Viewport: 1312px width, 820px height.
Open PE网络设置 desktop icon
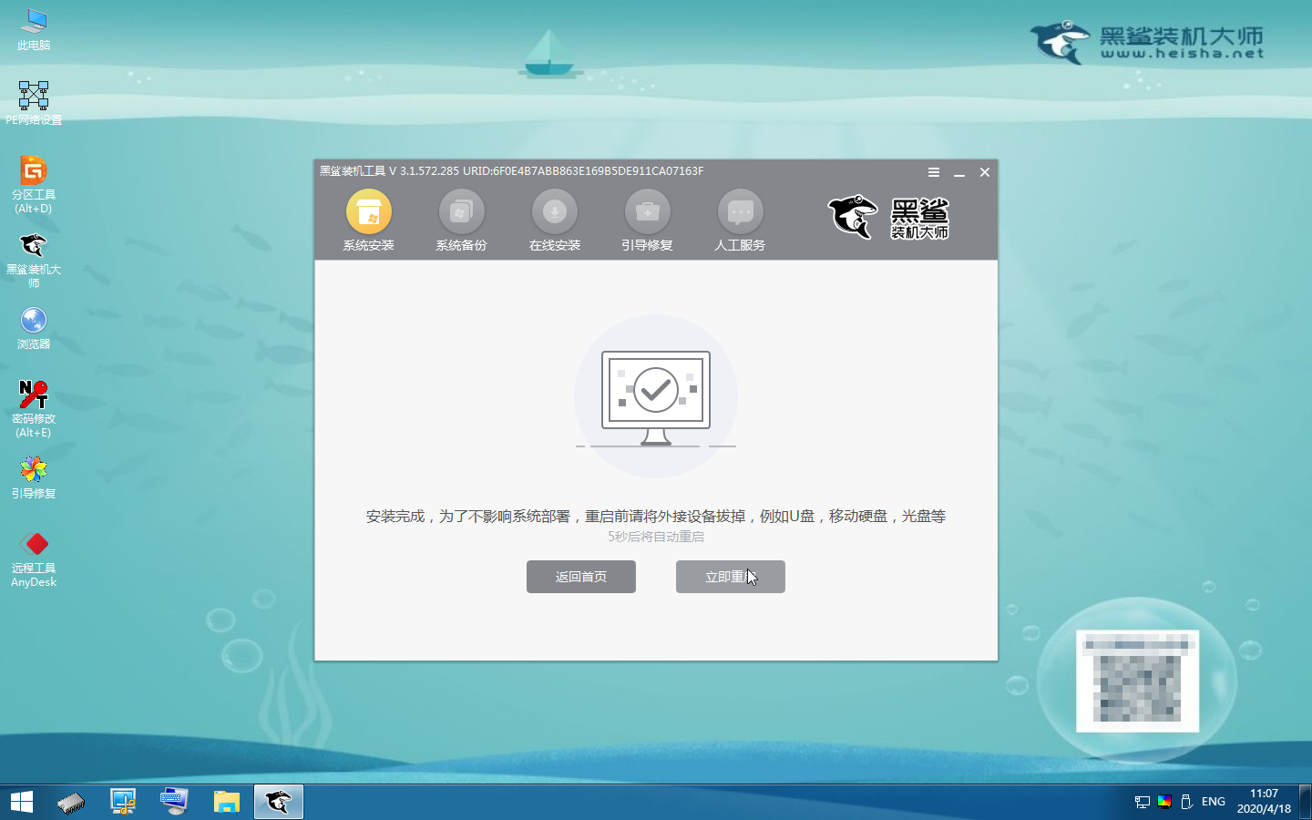tap(34, 103)
